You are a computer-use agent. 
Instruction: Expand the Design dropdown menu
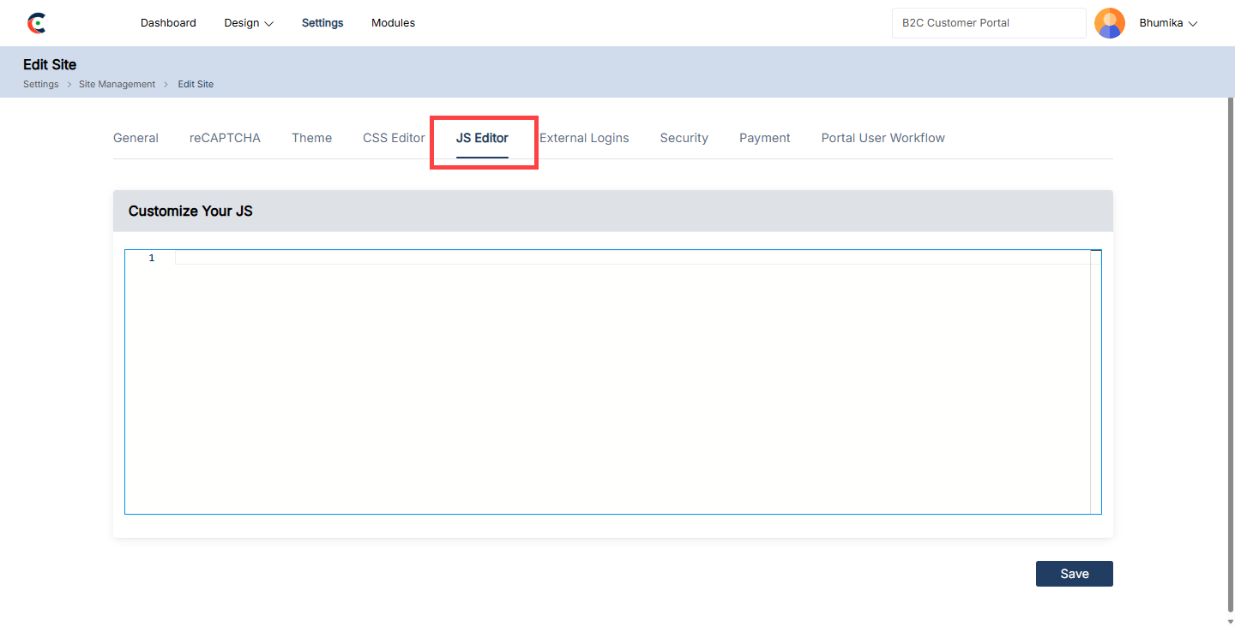(x=249, y=23)
